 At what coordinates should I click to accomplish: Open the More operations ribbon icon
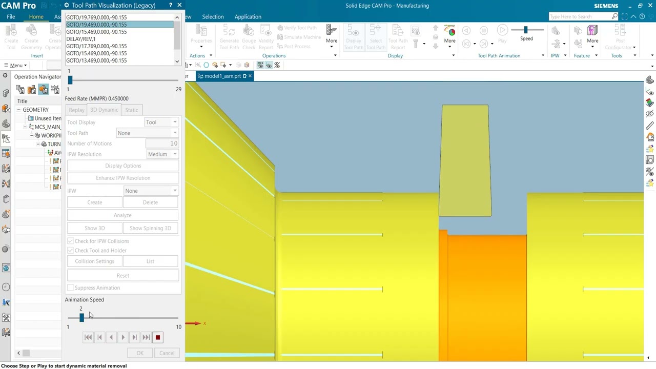(x=332, y=35)
